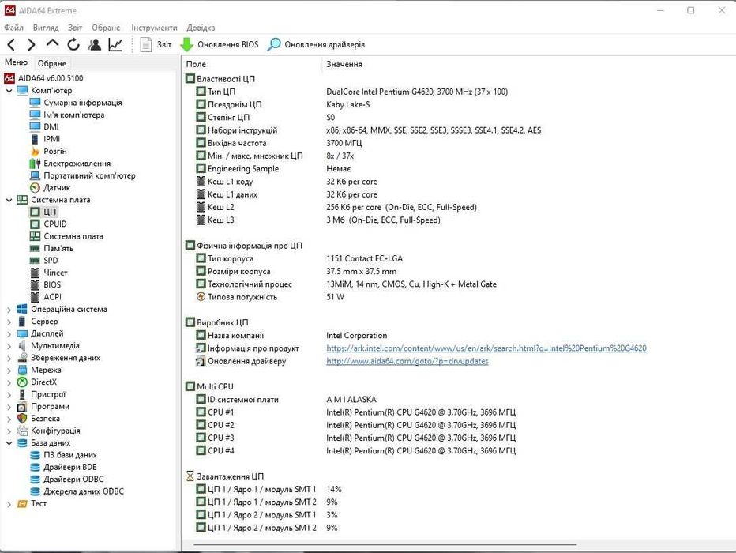Open the Обране menu in menu bar
The image size is (736, 553).
(106, 28)
